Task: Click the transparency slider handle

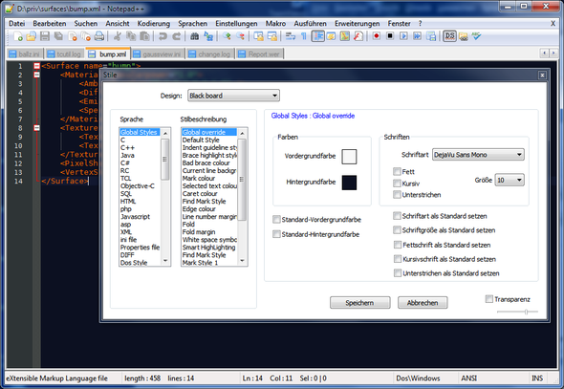Action: click(x=526, y=312)
